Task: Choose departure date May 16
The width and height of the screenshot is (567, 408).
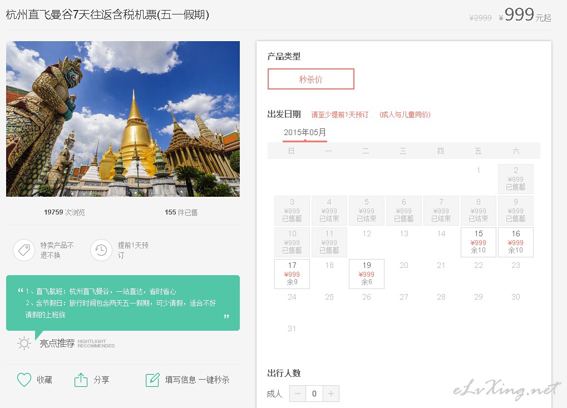Action: click(x=515, y=242)
